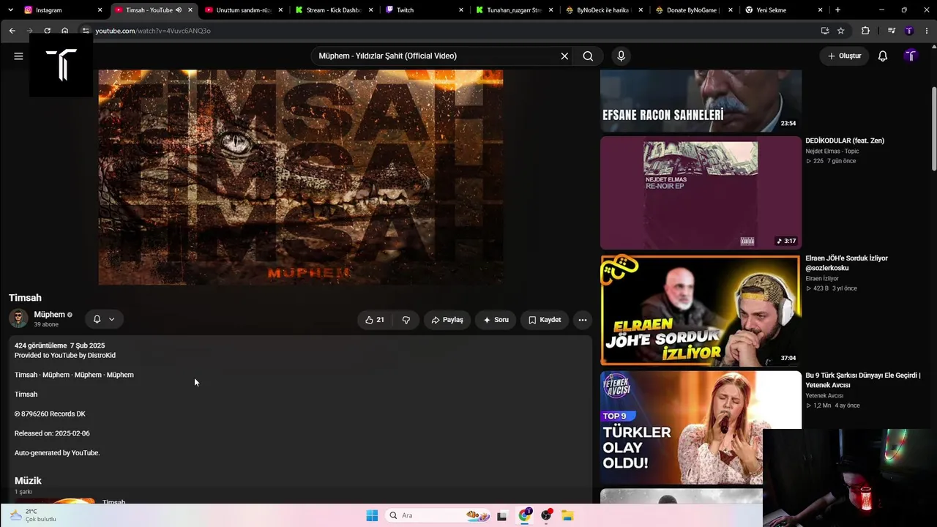Close the Twitch tab

[461, 10]
